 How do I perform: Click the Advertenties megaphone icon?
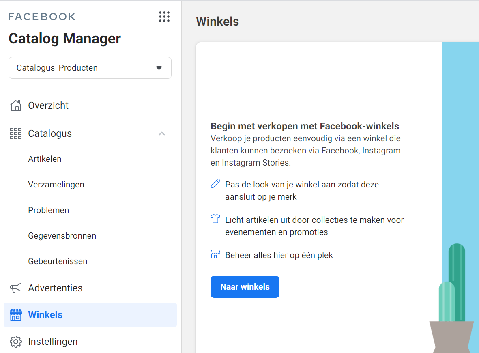[16, 288]
